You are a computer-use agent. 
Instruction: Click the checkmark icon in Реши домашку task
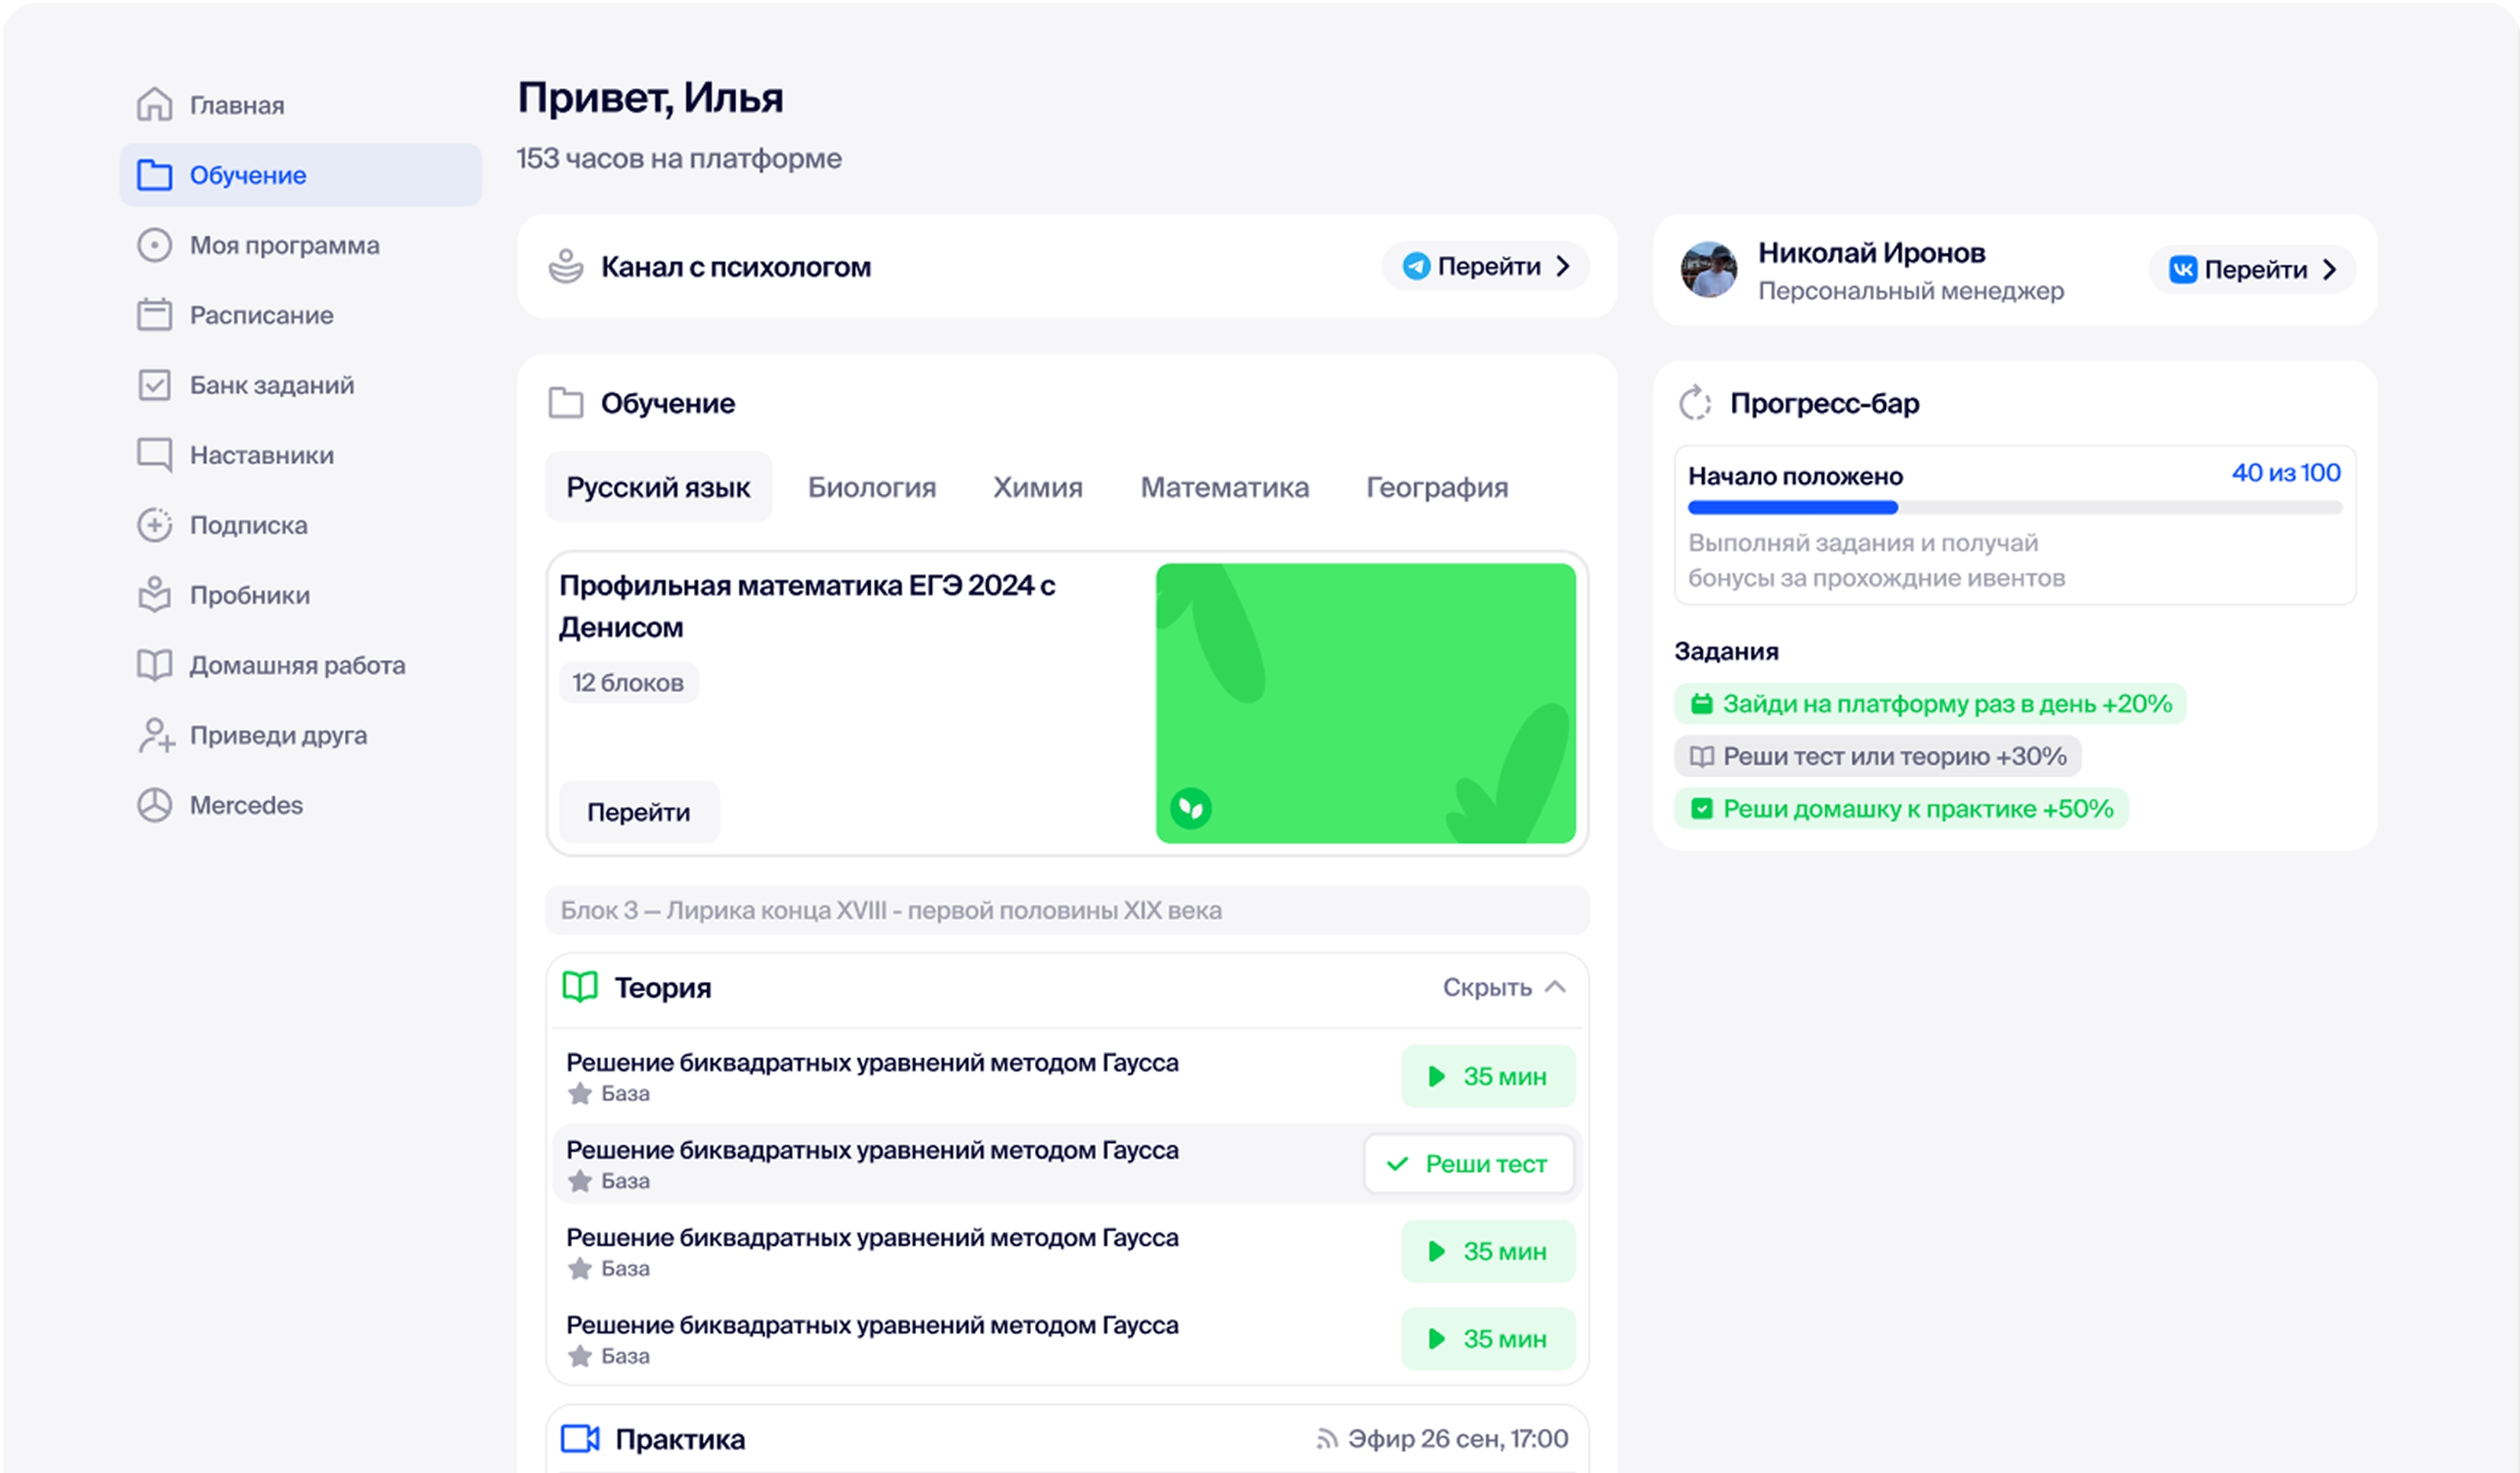coord(1701,809)
